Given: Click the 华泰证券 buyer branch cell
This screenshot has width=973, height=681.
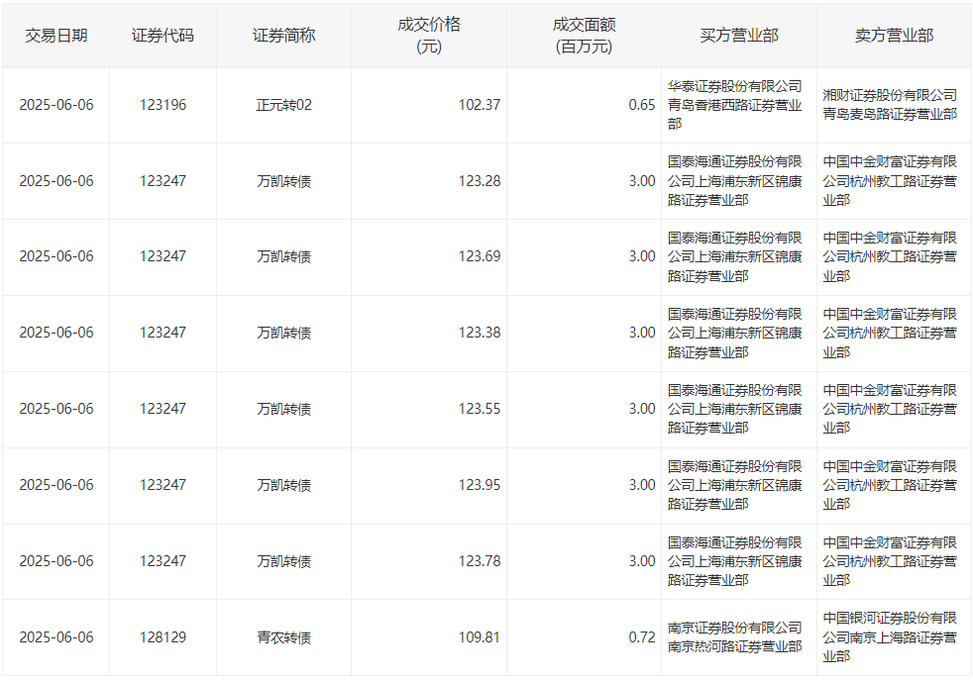Looking at the screenshot, I should (739, 105).
